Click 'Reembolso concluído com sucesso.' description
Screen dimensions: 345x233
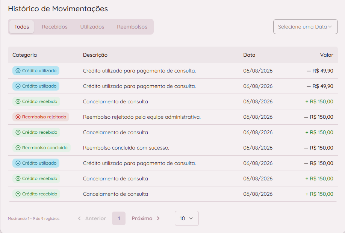coord(126,148)
